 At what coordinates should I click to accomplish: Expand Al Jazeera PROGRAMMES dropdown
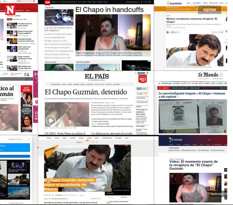click(x=197, y=3)
